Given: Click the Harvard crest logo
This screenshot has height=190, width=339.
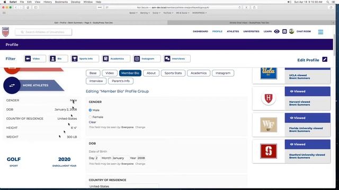Looking at the screenshot, I should [x=269, y=99].
